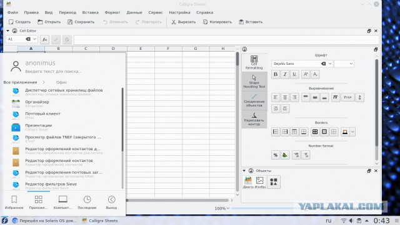Click Вырезать toolbar button

(x=183, y=22)
